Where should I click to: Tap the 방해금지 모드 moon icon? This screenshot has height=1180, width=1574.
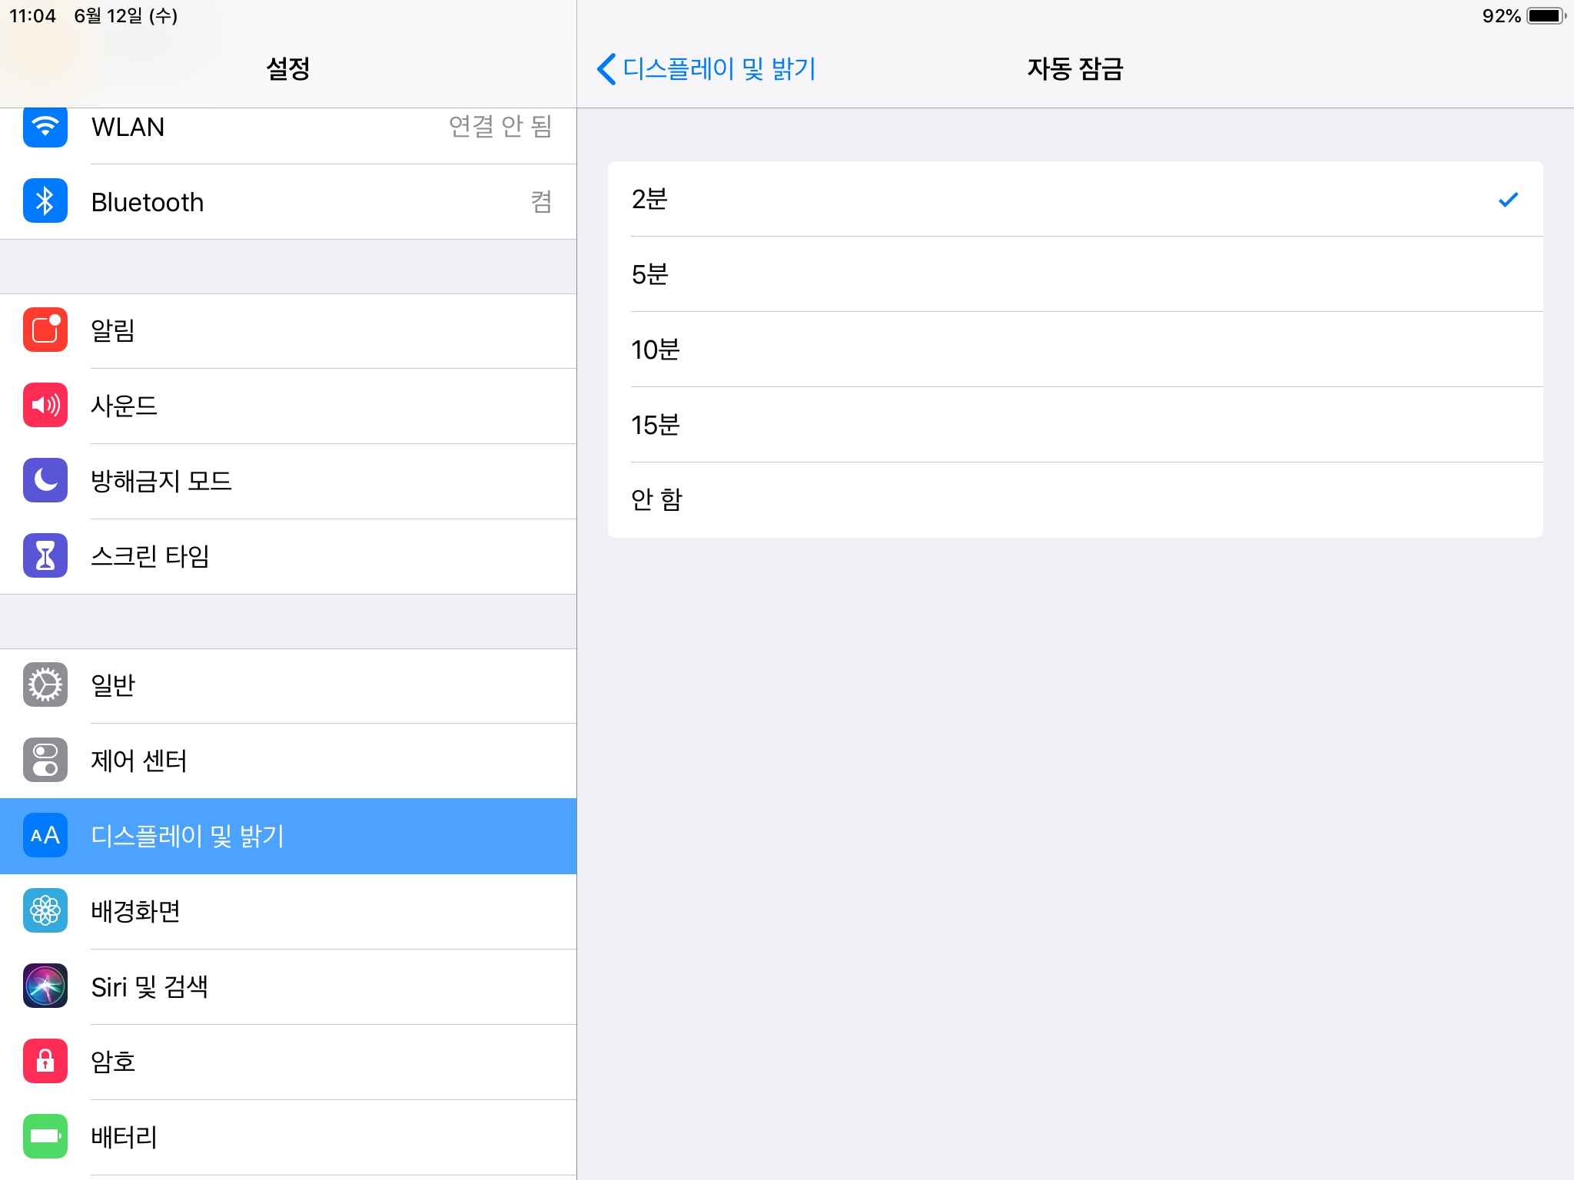(x=45, y=480)
